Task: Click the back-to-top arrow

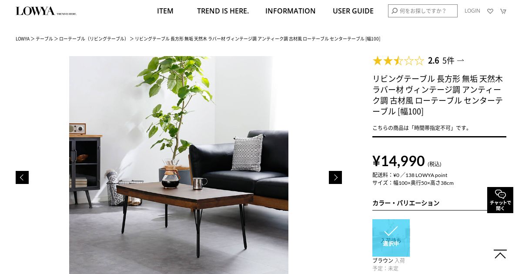Action: coord(500,254)
